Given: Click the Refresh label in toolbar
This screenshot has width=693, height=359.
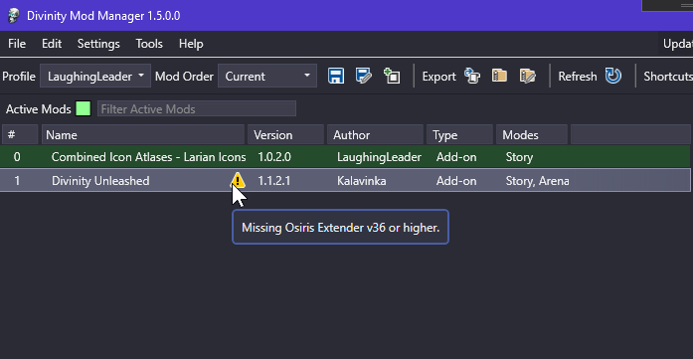Looking at the screenshot, I should [578, 76].
